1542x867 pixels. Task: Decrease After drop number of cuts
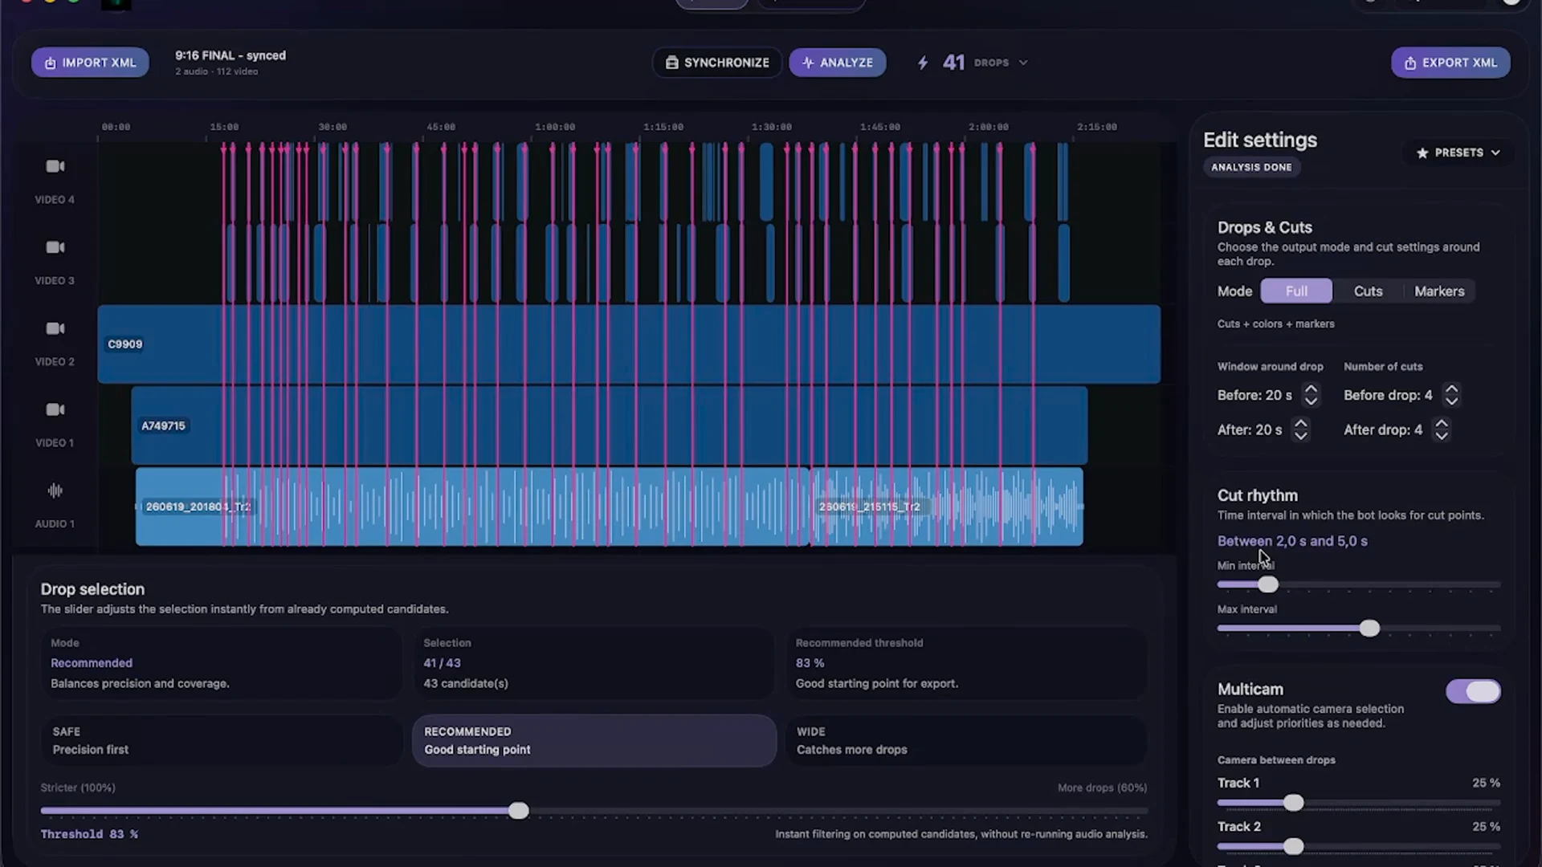click(x=1442, y=436)
